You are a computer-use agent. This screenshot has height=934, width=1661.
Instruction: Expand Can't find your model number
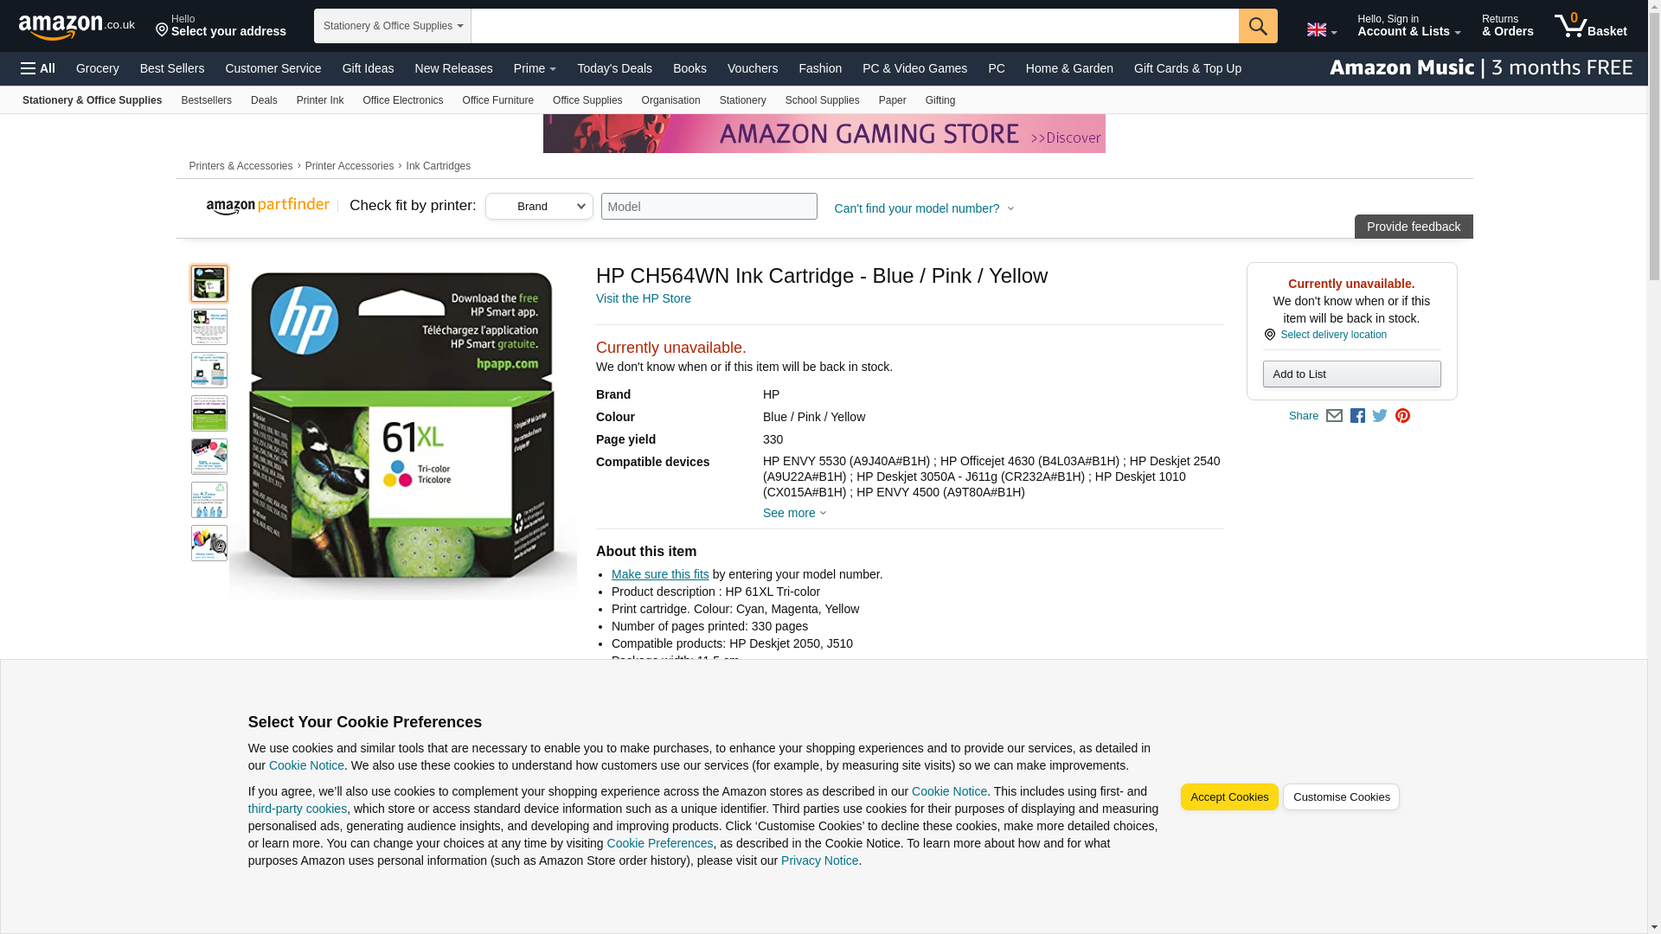click(924, 208)
